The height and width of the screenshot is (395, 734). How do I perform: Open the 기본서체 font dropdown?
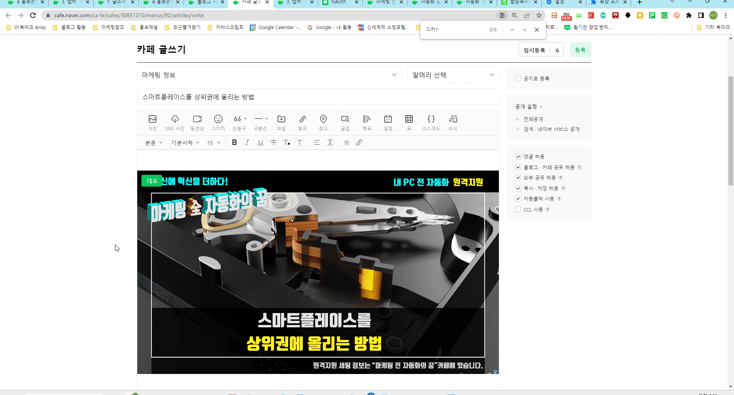point(185,143)
